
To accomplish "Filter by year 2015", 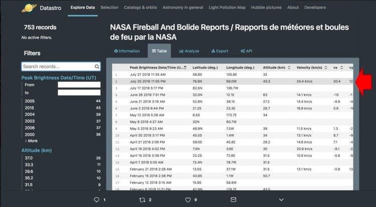I will [x=62, y=108].
